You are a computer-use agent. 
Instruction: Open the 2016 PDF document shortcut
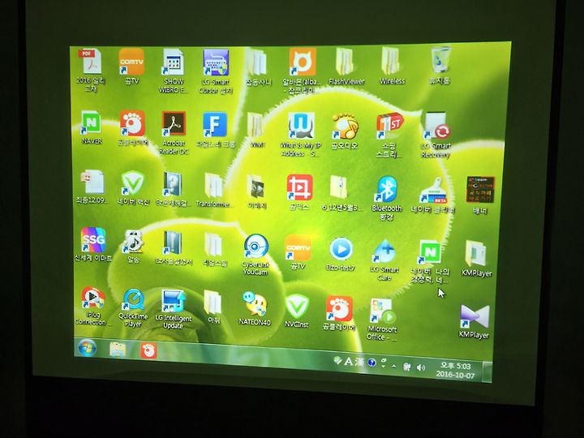[91, 70]
